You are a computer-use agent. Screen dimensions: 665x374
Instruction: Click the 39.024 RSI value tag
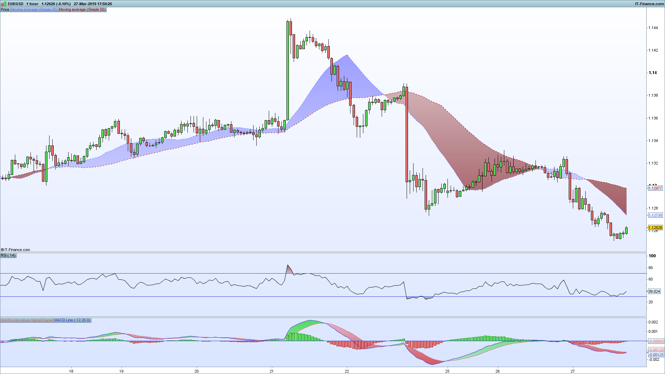click(654, 292)
